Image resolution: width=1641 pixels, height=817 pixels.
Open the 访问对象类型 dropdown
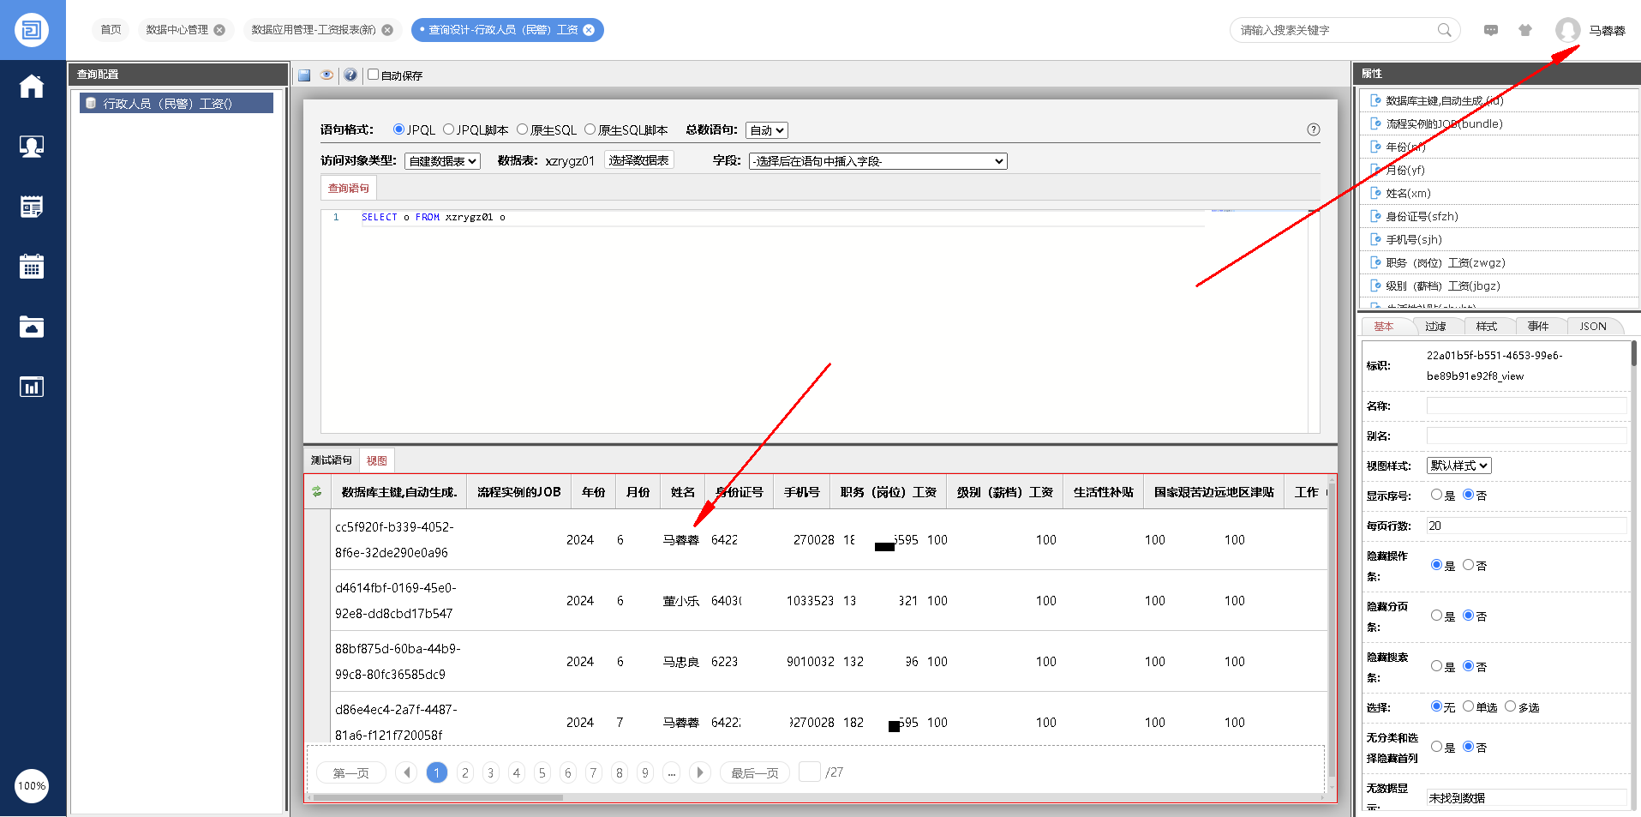(x=442, y=161)
